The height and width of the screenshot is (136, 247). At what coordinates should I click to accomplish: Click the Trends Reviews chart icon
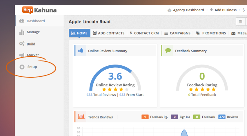81,117
